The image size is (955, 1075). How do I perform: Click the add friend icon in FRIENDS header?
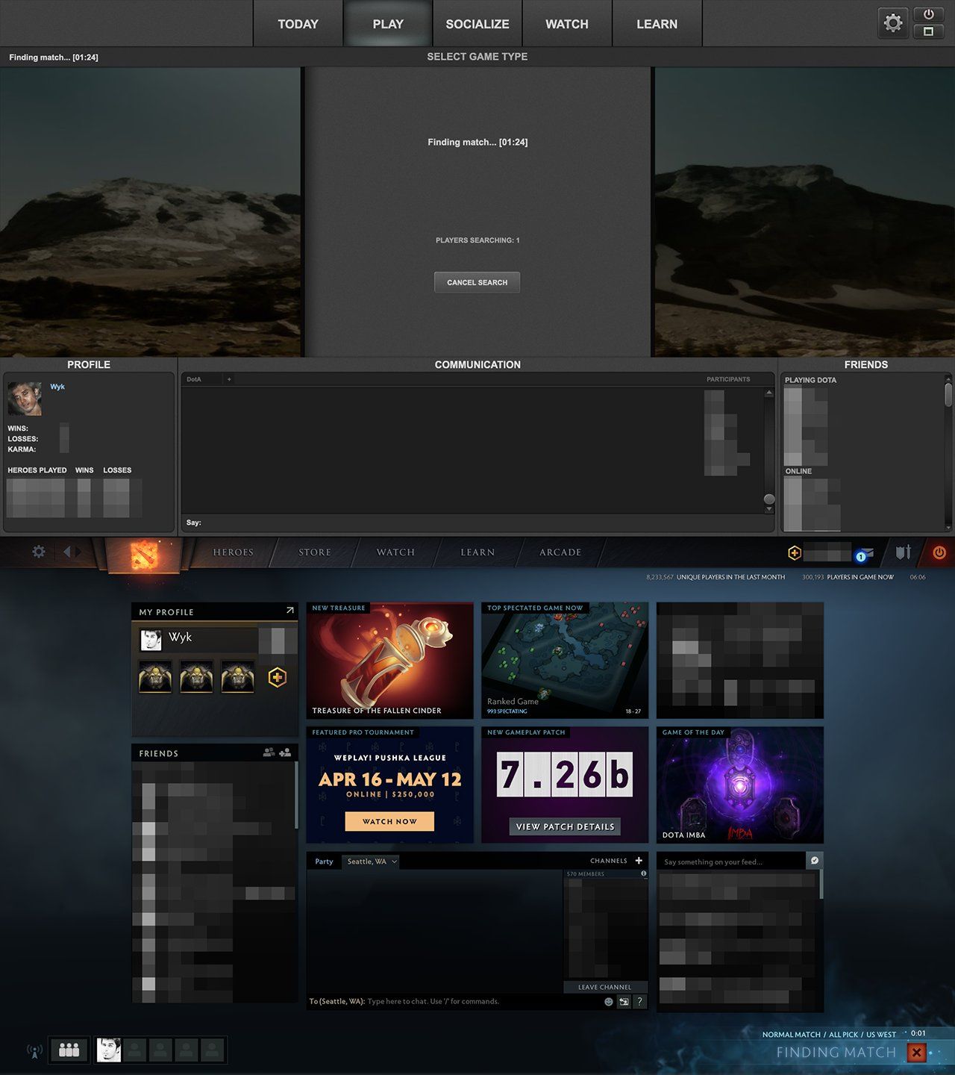(285, 752)
